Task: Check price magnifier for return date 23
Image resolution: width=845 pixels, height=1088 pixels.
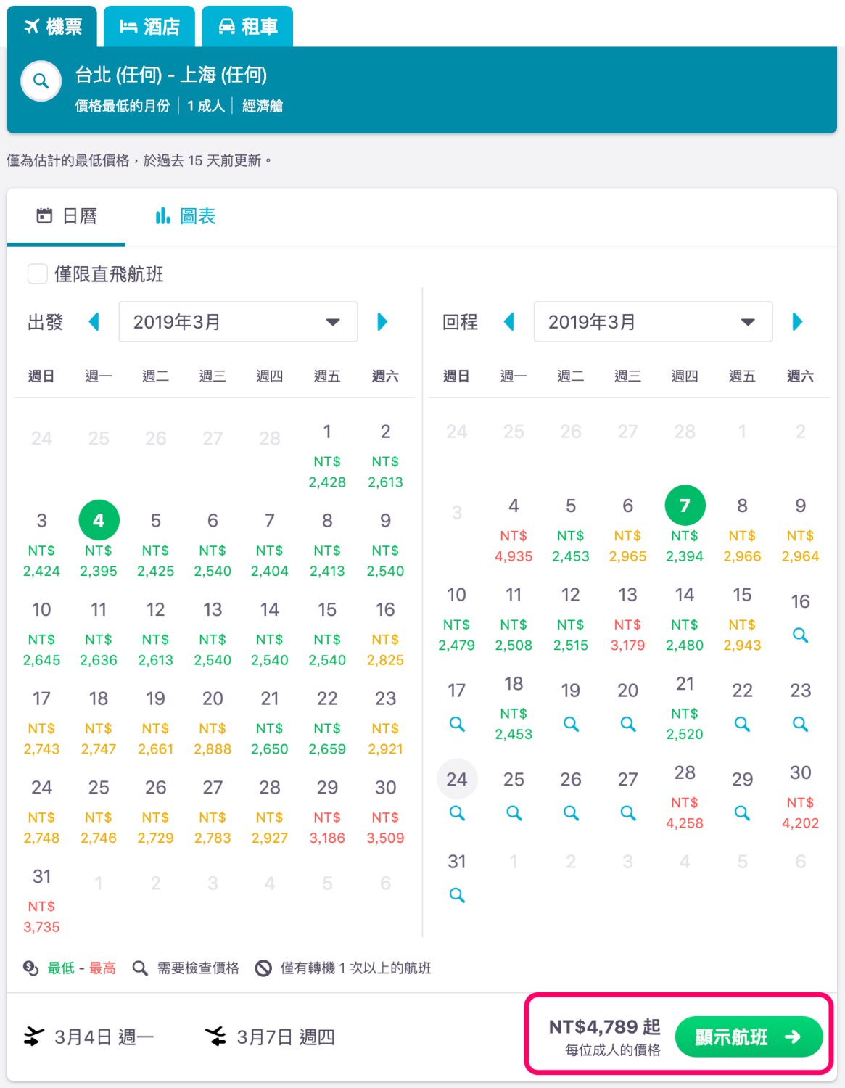Action: tap(800, 724)
